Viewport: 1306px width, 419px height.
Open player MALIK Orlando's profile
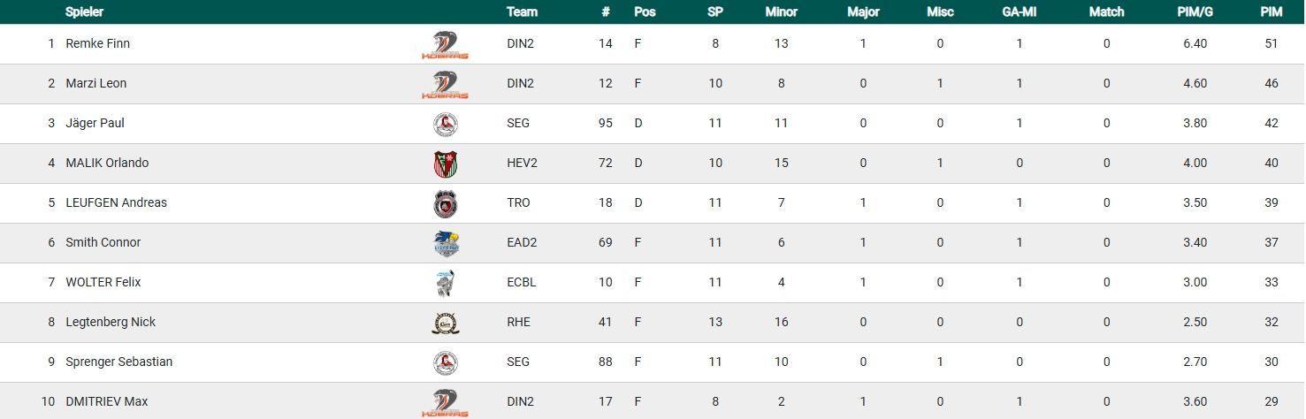(107, 163)
